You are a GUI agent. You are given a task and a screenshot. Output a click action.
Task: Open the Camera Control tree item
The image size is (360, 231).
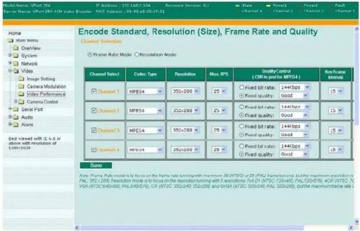[42, 102]
